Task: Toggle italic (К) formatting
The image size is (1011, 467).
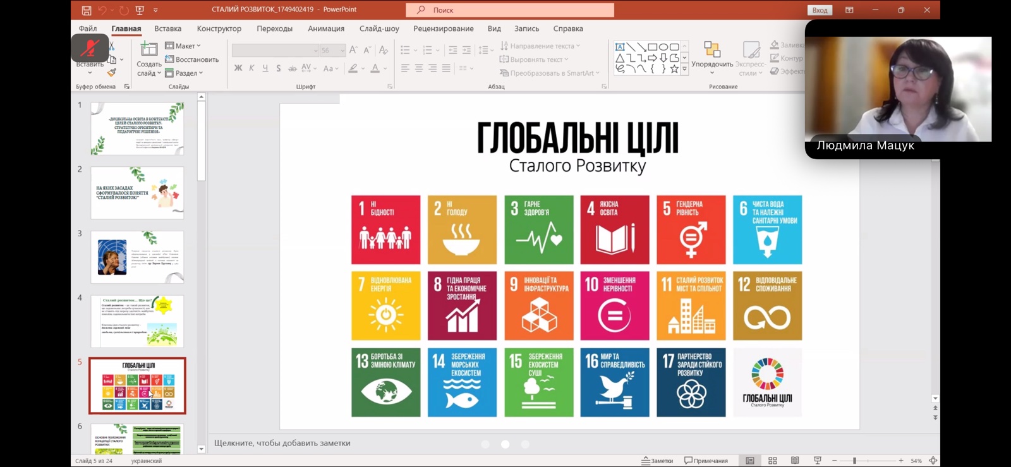Action: 251,68
